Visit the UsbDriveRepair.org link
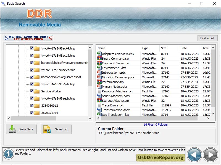 tap(161, 158)
